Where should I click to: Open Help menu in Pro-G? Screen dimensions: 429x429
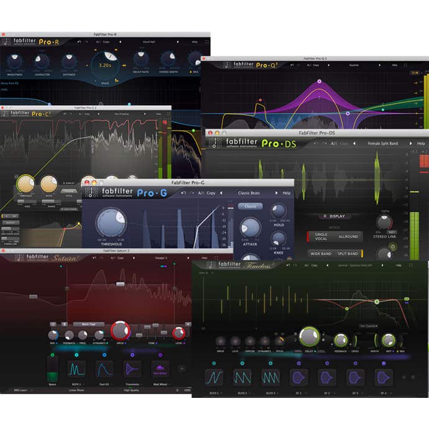(287, 193)
